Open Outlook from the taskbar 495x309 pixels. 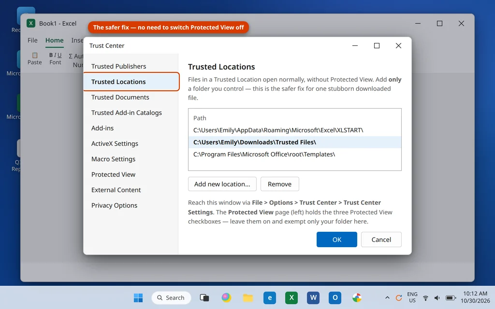[335, 297]
